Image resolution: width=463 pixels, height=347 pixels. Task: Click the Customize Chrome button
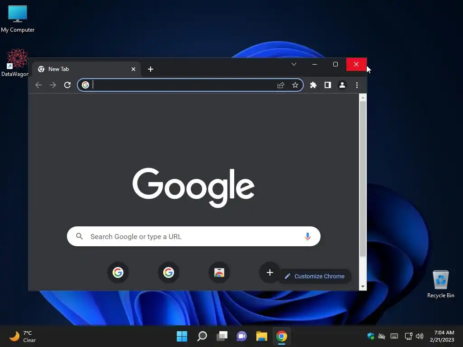tap(315, 276)
